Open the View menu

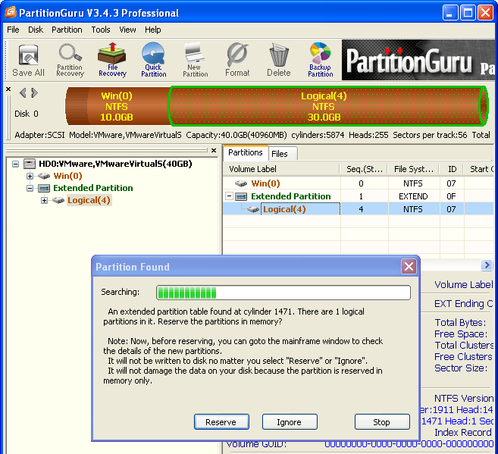pos(127,30)
